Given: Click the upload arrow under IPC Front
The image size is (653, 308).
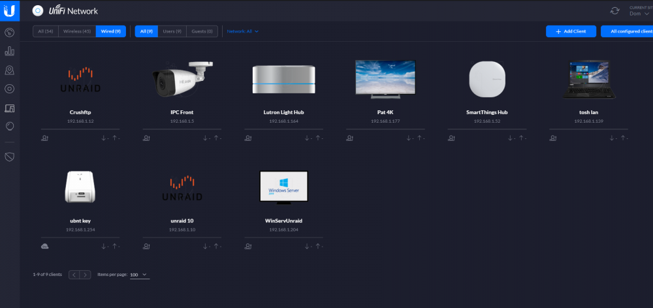Looking at the screenshot, I should (216, 138).
